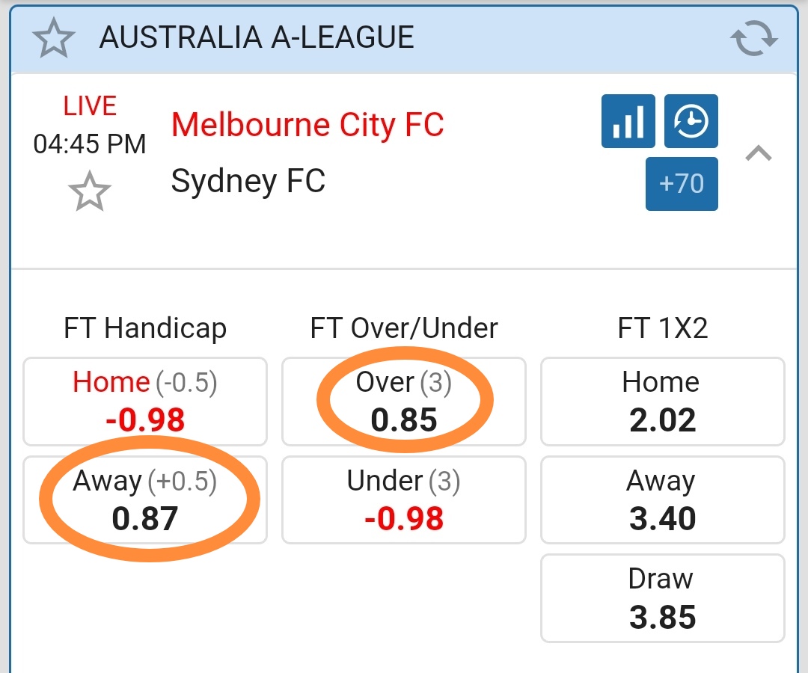Tap the FT Over/Under column header
Screen dimensions: 808x673
[x=404, y=328]
